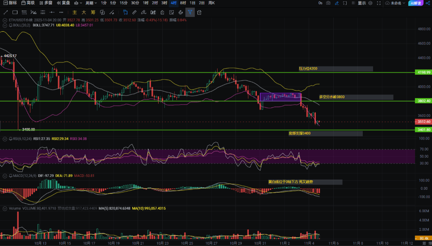Click the 3512.60 current price label
This screenshot has height=246, width=432.
[424, 122]
